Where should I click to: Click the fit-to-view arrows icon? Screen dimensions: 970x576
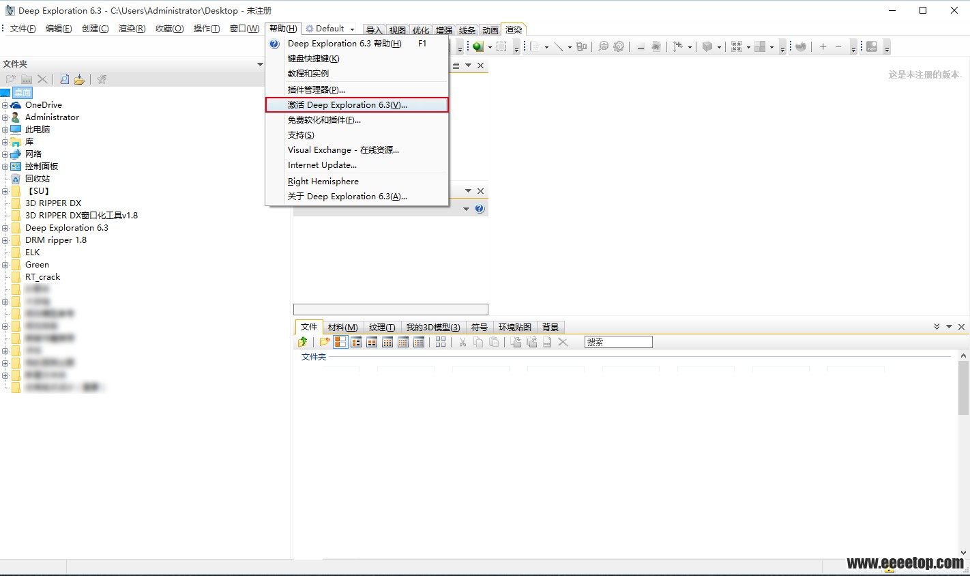click(x=737, y=46)
